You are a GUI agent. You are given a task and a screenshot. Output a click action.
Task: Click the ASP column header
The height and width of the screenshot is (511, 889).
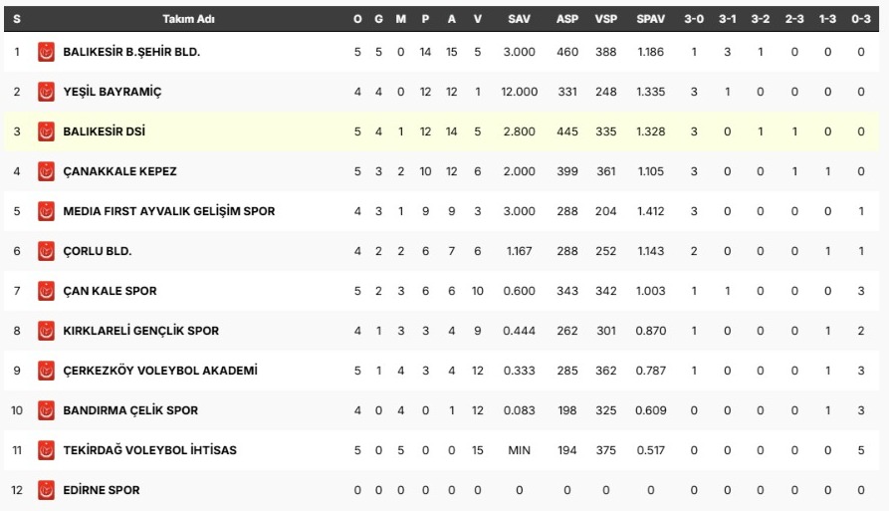click(x=567, y=19)
